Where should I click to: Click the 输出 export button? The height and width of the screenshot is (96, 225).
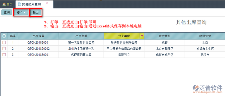(35, 12)
